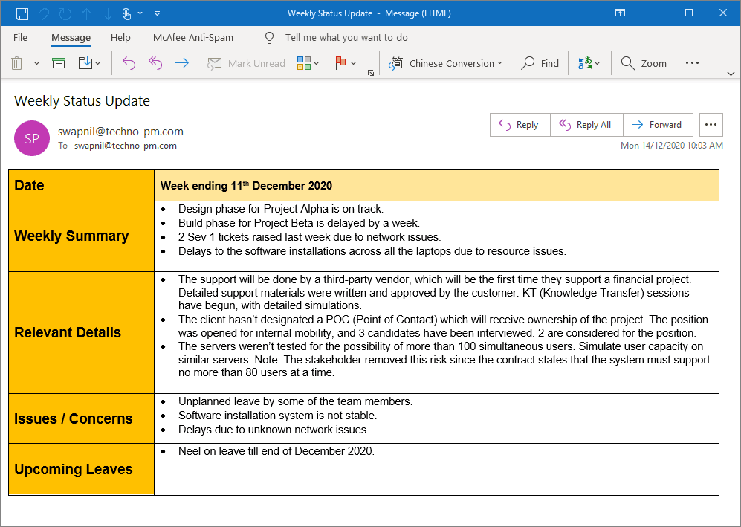Open the Categorize color options

[x=305, y=63]
